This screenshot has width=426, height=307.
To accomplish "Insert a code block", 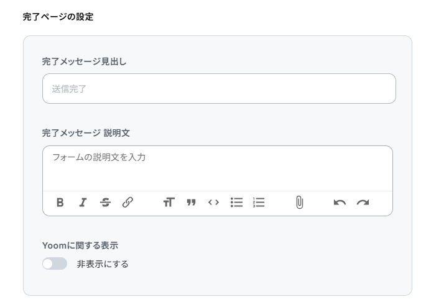I will pos(213,202).
